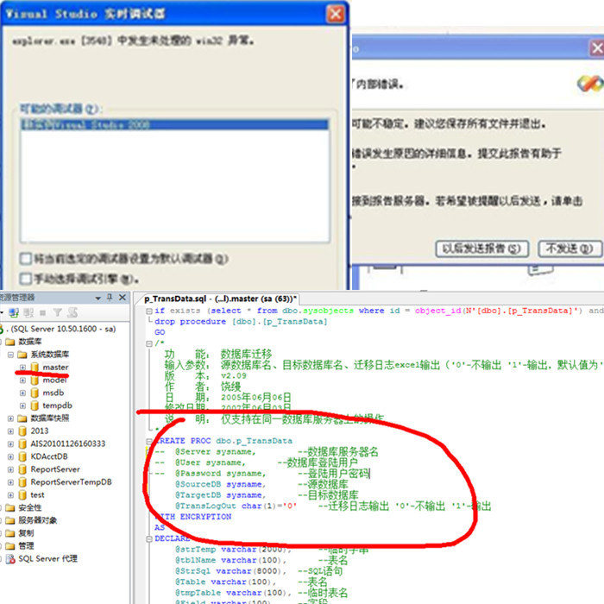Viewport: 604px width, 604px height.
Task: Click the 不发送 button
Action: [569, 249]
